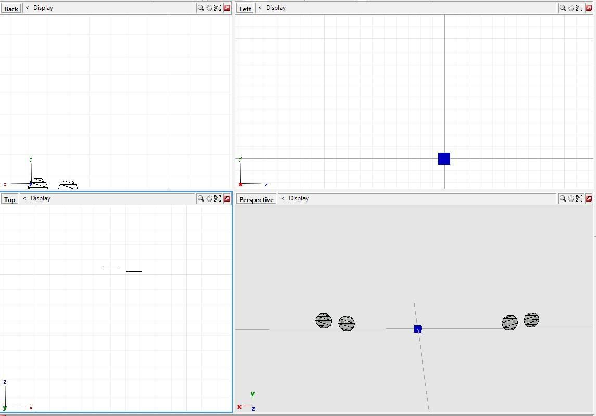Click the zoom magnifier icon in Perspective viewport
The height and width of the screenshot is (416, 596).
(562, 198)
